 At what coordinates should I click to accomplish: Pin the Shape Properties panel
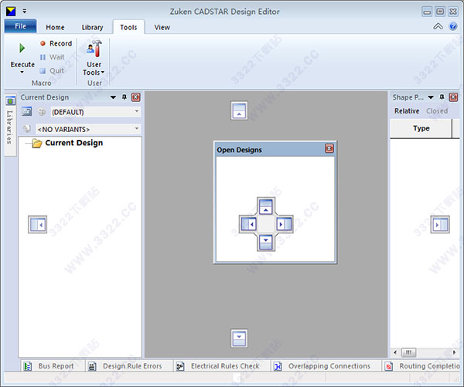coord(442,97)
